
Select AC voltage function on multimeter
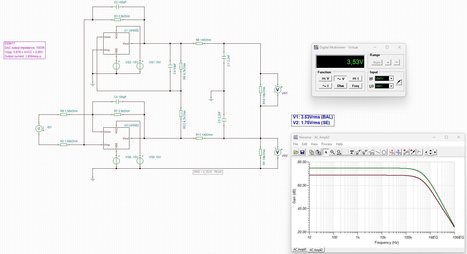pos(340,79)
